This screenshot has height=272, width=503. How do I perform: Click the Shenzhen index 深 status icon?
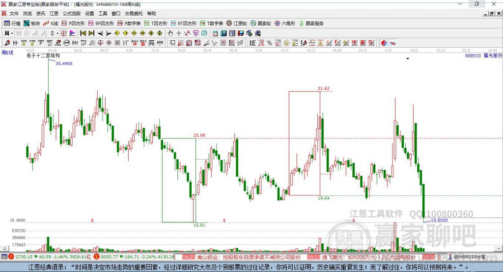point(97,257)
